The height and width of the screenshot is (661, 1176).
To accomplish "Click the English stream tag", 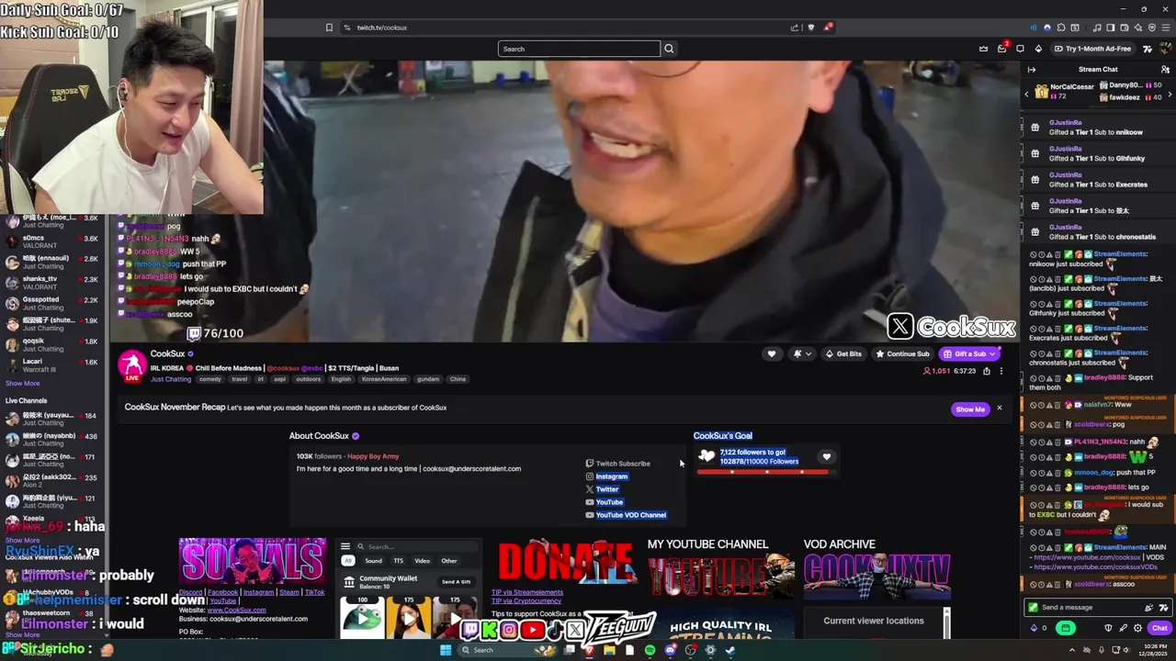I will click(341, 379).
